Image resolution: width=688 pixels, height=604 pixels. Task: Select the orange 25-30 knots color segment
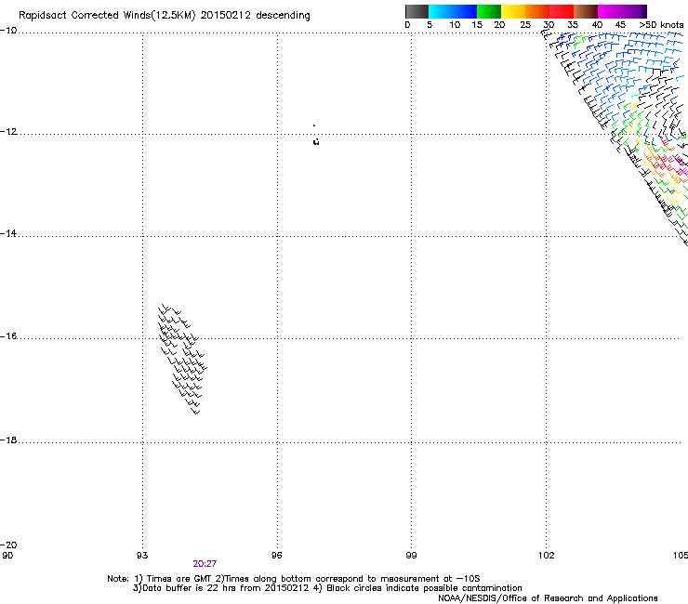[537, 11]
